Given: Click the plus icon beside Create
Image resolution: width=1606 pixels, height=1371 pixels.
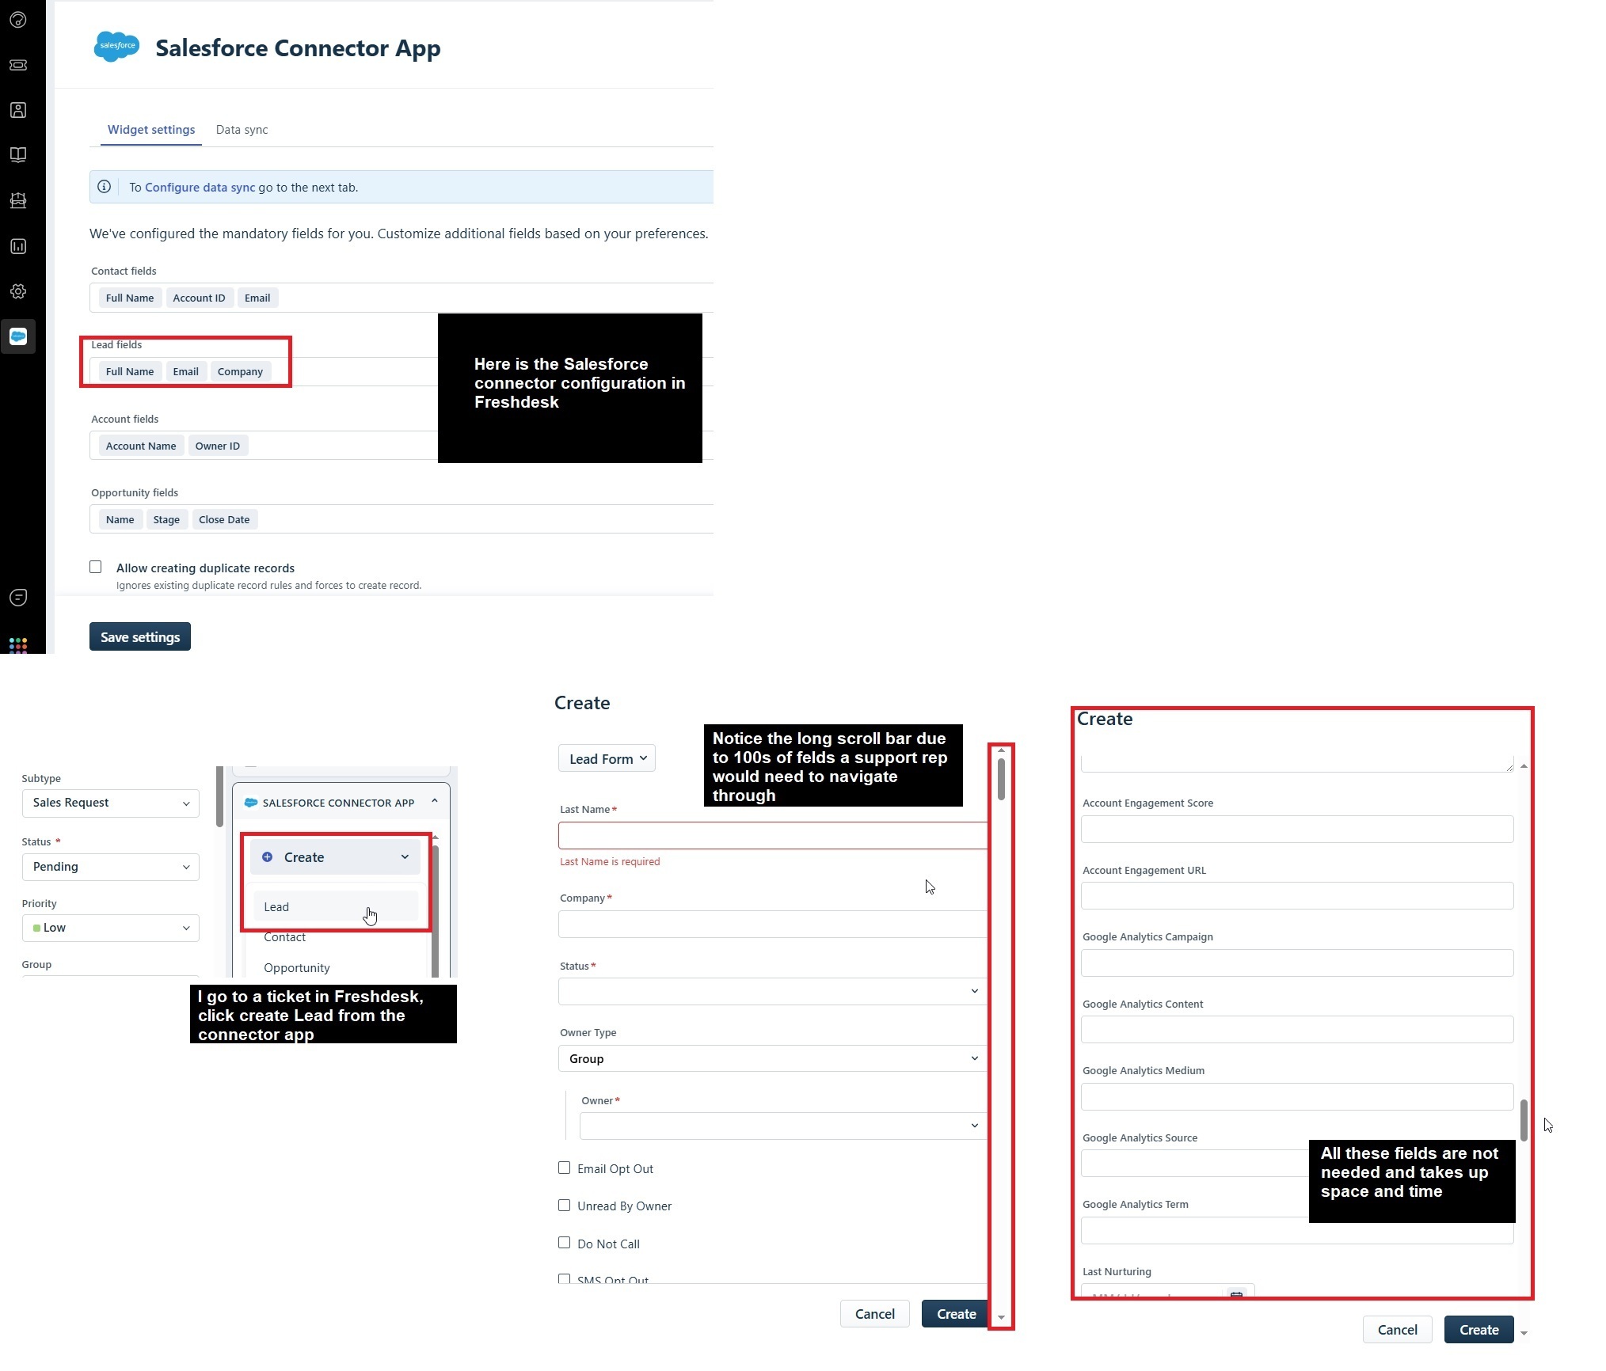Looking at the screenshot, I should 268,857.
